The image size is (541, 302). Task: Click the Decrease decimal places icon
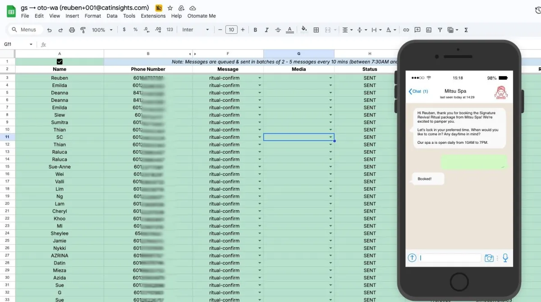pyautogui.click(x=147, y=30)
